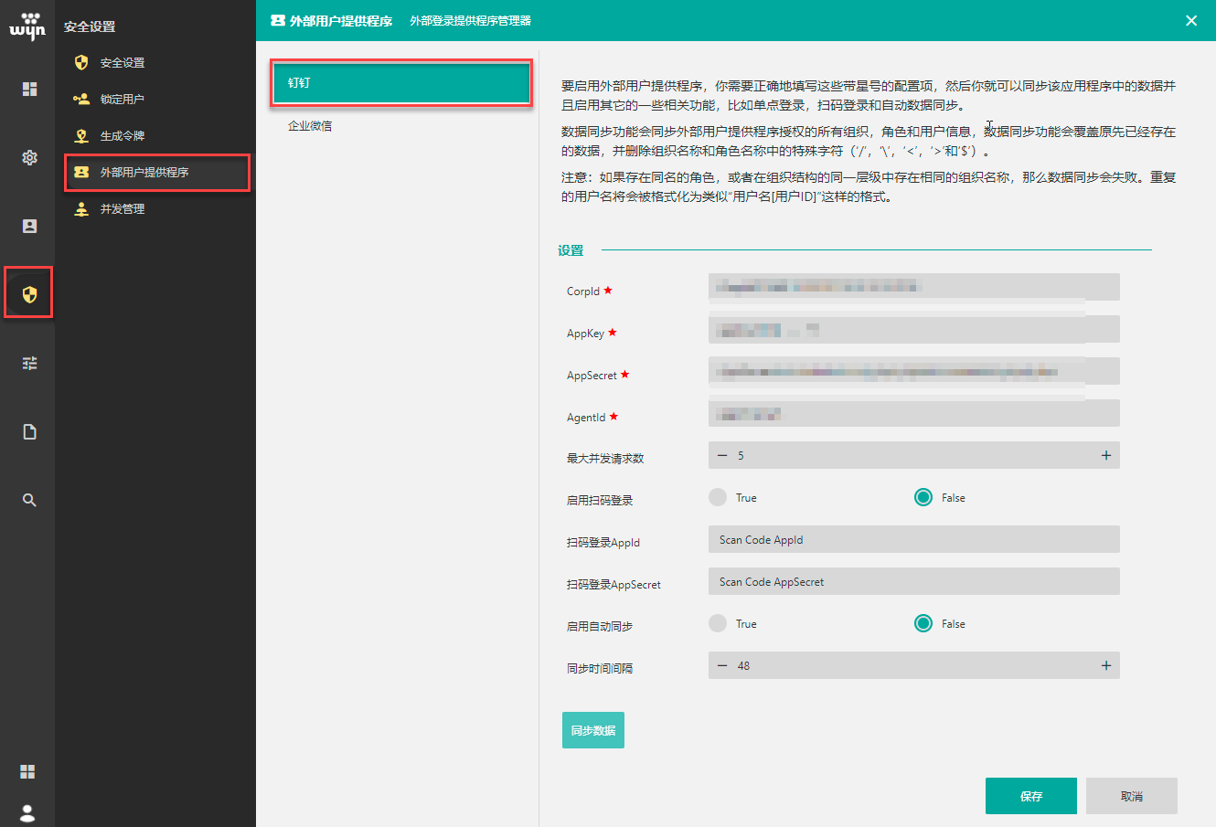This screenshot has height=827, width=1216.
Task: Decrease 最大并发请求数 with minus button
Action: click(722, 455)
